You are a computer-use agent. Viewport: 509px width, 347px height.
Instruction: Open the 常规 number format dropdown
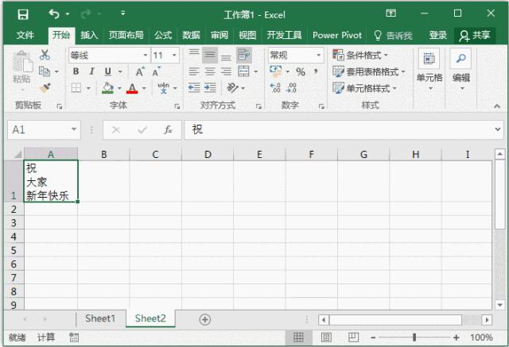point(319,56)
